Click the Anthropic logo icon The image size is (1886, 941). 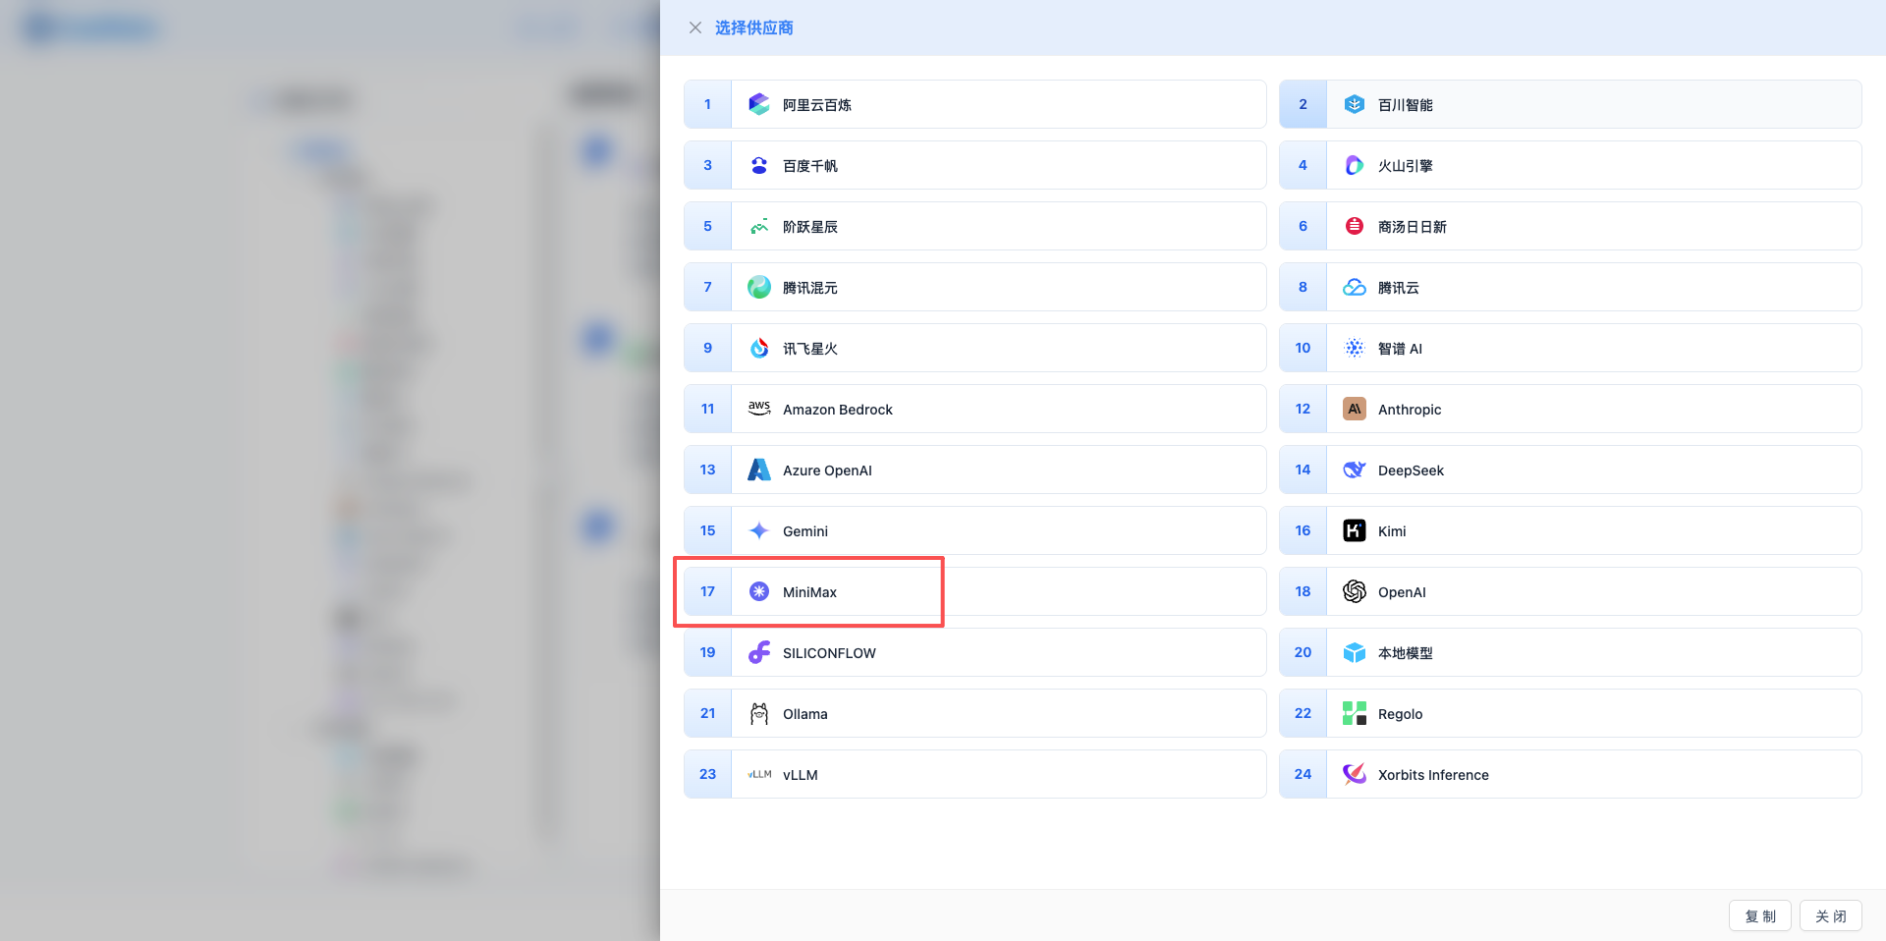tap(1354, 409)
